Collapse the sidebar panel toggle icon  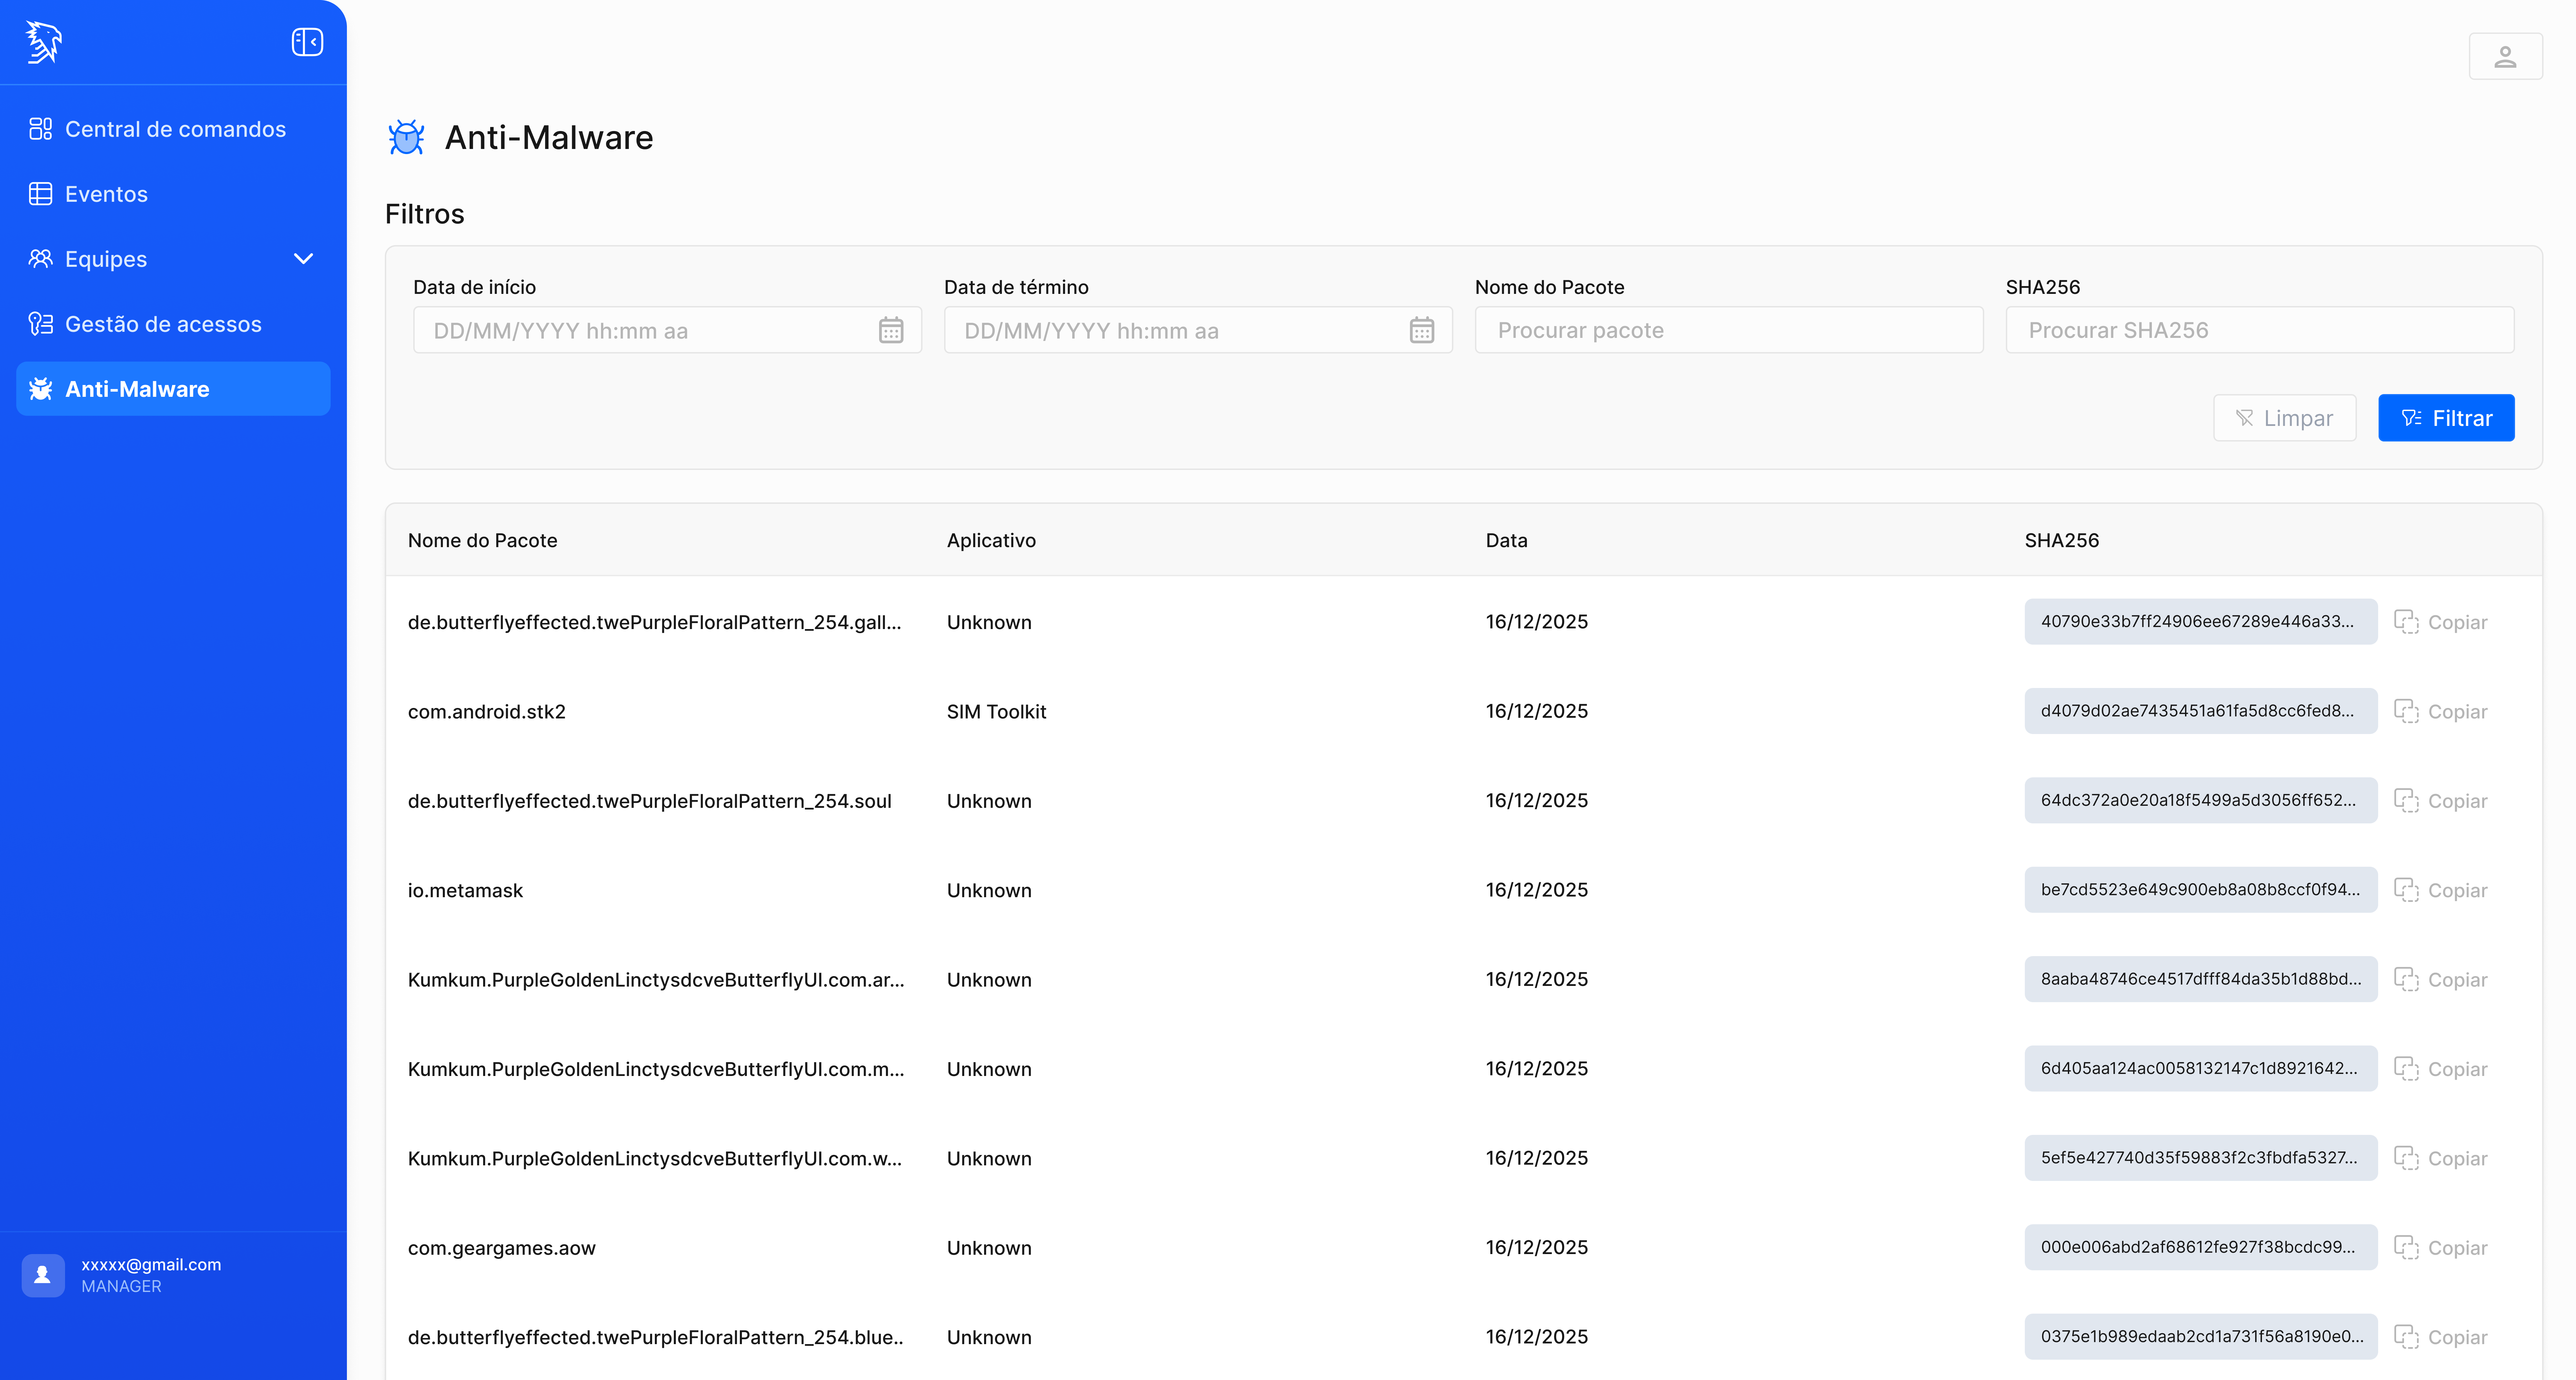pos(307,42)
